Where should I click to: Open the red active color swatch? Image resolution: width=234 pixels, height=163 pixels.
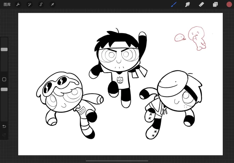coord(229,4)
